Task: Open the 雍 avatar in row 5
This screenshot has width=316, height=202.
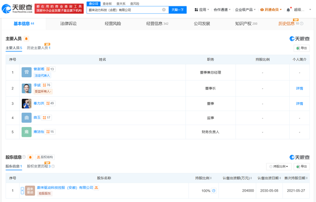Action: point(27,132)
